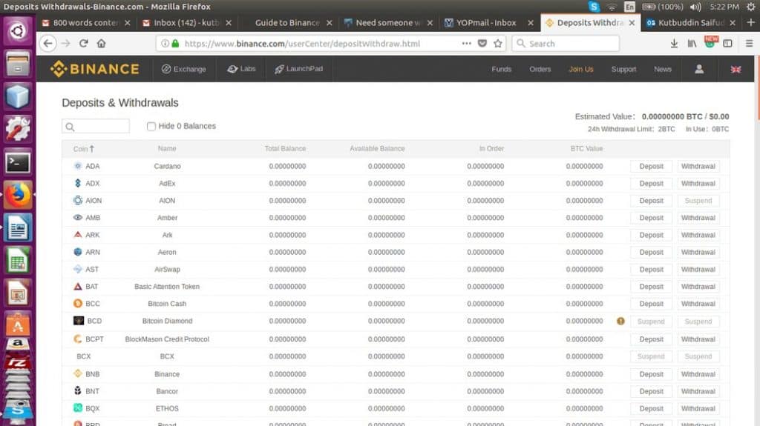Click Withdrawal for BNT Bancor
The height and width of the screenshot is (426, 760).
coord(698,391)
